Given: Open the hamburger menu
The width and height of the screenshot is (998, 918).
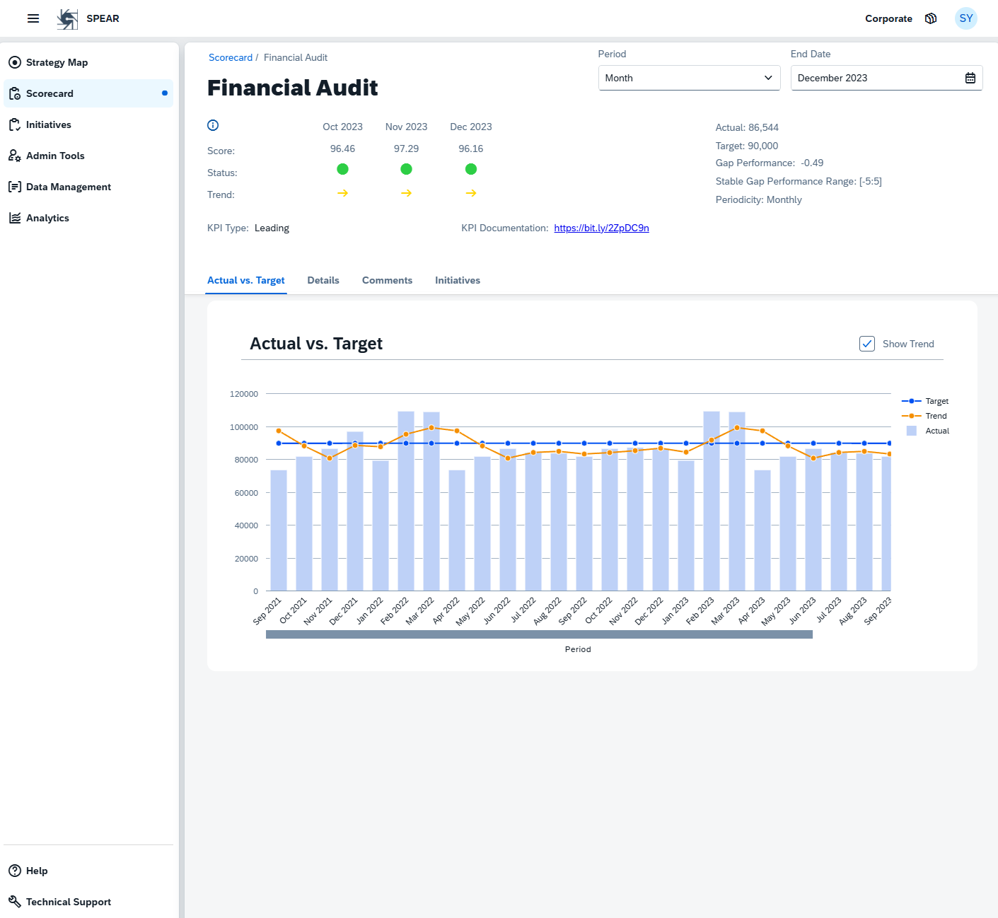Looking at the screenshot, I should (33, 18).
